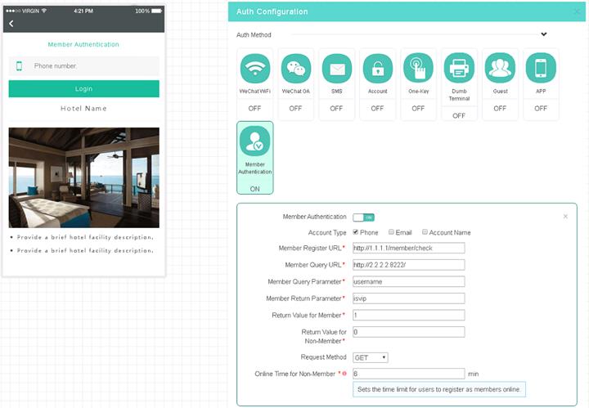The width and height of the screenshot is (589, 408).
Task: Click the Return Value for Member field
Action: (x=409, y=315)
